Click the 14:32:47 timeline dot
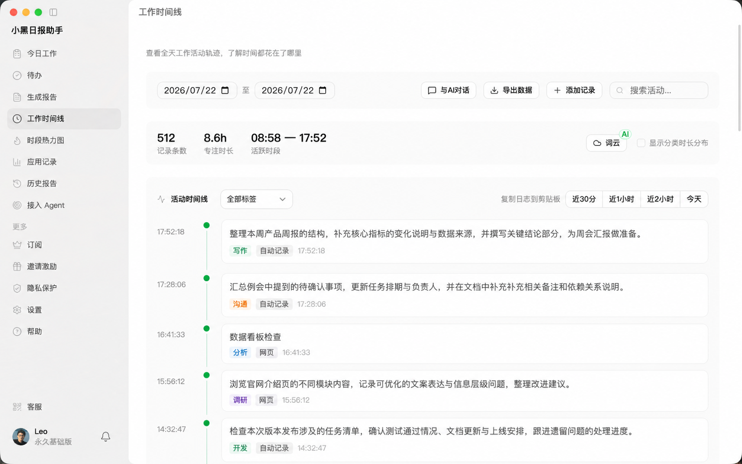Viewport: 742px width, 464px height. pyautogui.click(x=206, y=423)
